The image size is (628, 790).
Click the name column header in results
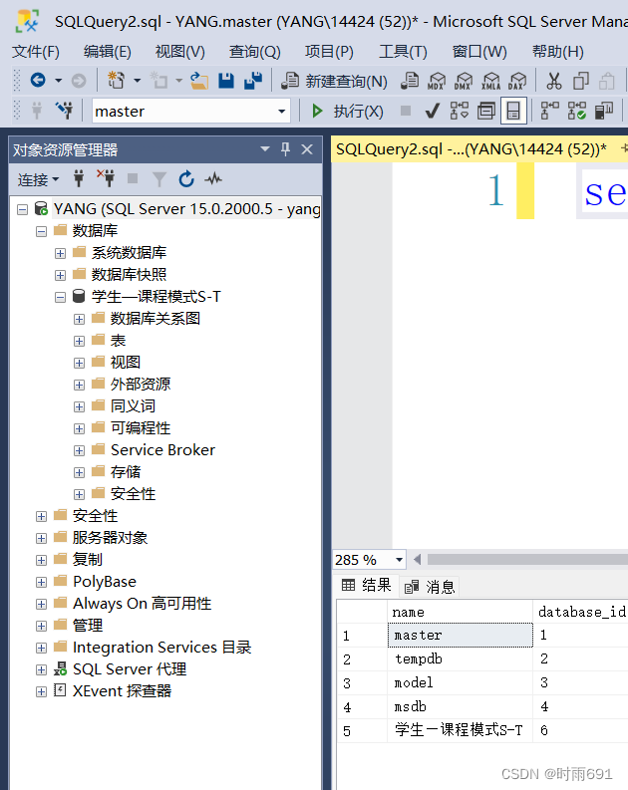[461, 612]
